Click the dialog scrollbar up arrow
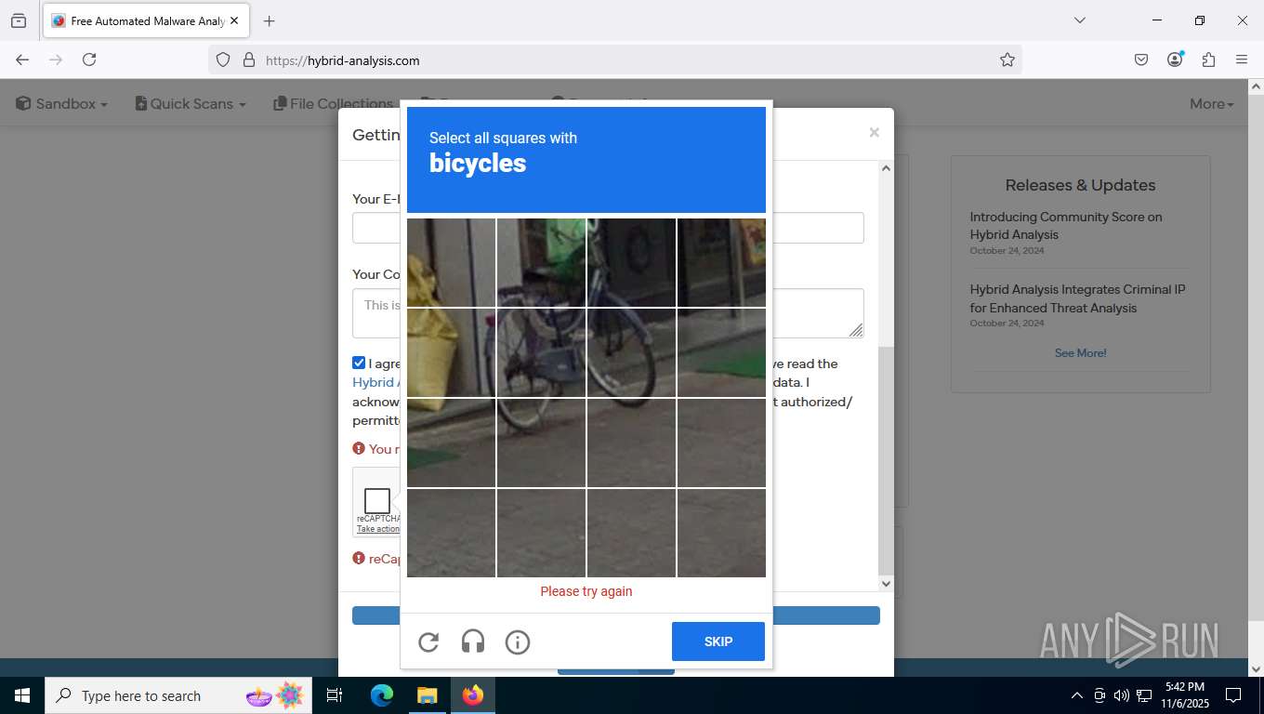1264x714 pixels. (x=886, y=168)
